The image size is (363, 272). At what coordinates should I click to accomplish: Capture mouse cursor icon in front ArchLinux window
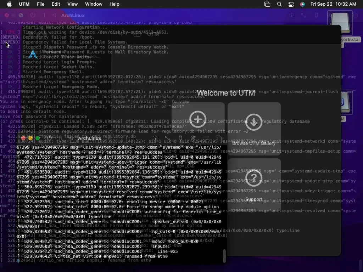[155, 138]
